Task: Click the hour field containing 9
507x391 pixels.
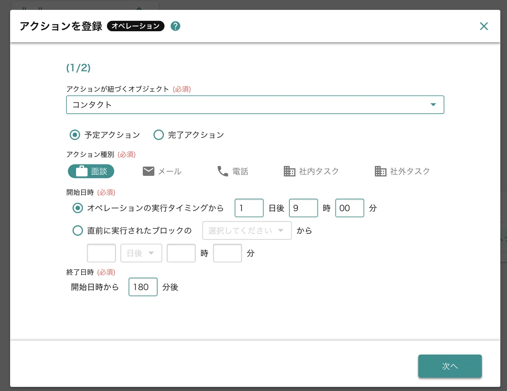Action: pyautogui.click(x=303, y=208)
